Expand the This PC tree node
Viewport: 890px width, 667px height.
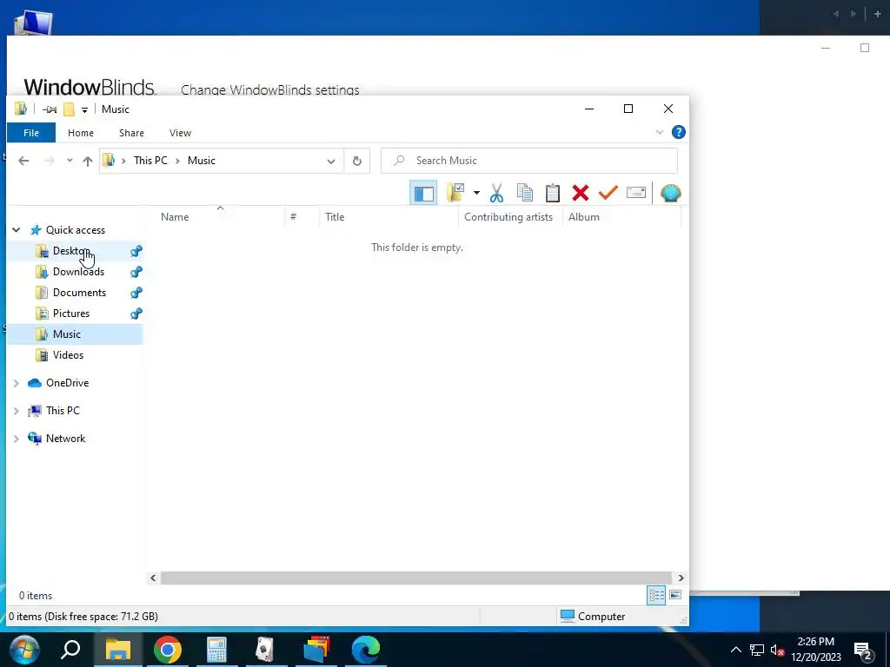coord(16,411)
